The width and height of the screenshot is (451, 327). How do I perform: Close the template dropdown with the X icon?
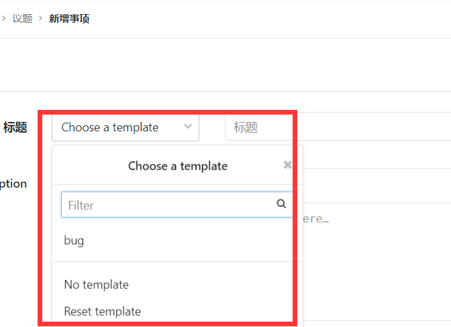[x=287, y=165]
